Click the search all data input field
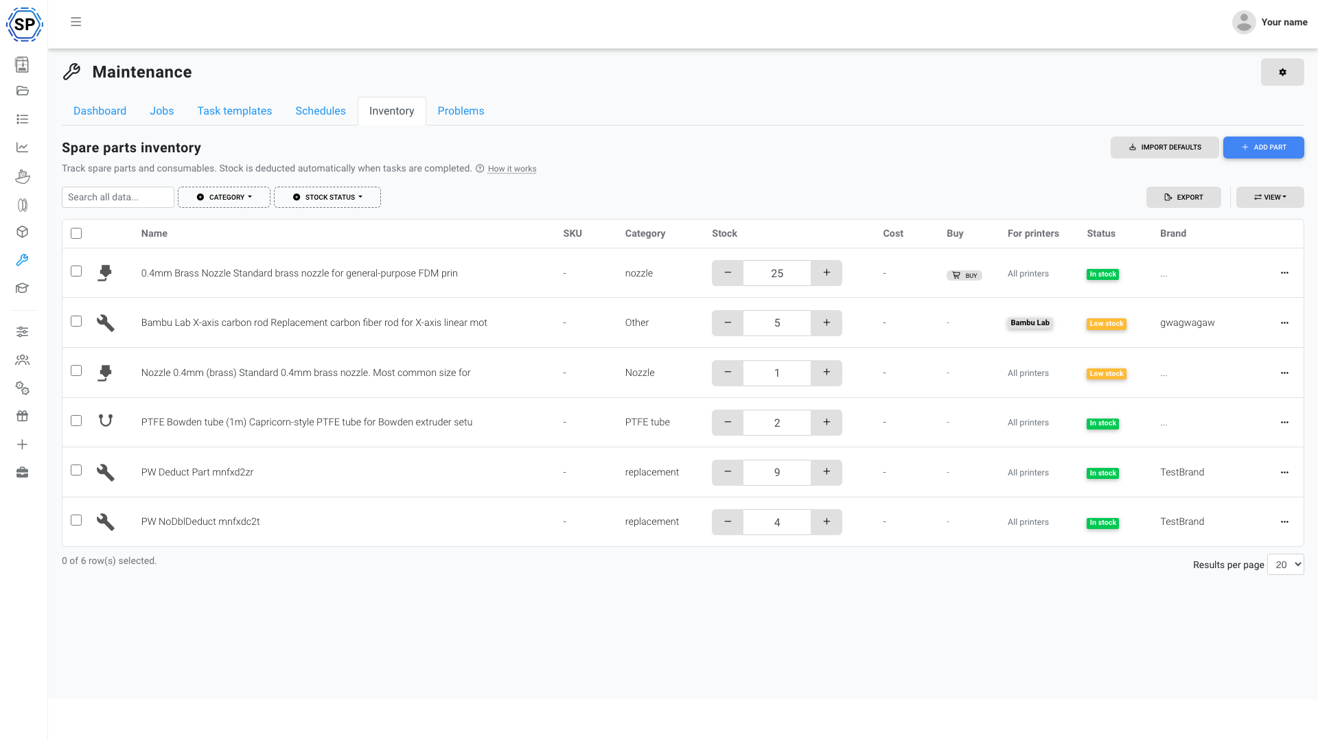 click(x=117, y=197)
